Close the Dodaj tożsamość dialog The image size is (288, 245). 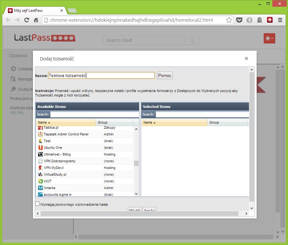[246, 58]
